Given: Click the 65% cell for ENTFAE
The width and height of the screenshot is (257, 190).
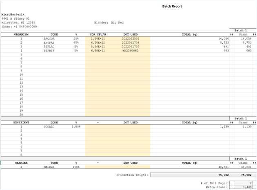Looking at the screenshot, I should 76,42.
